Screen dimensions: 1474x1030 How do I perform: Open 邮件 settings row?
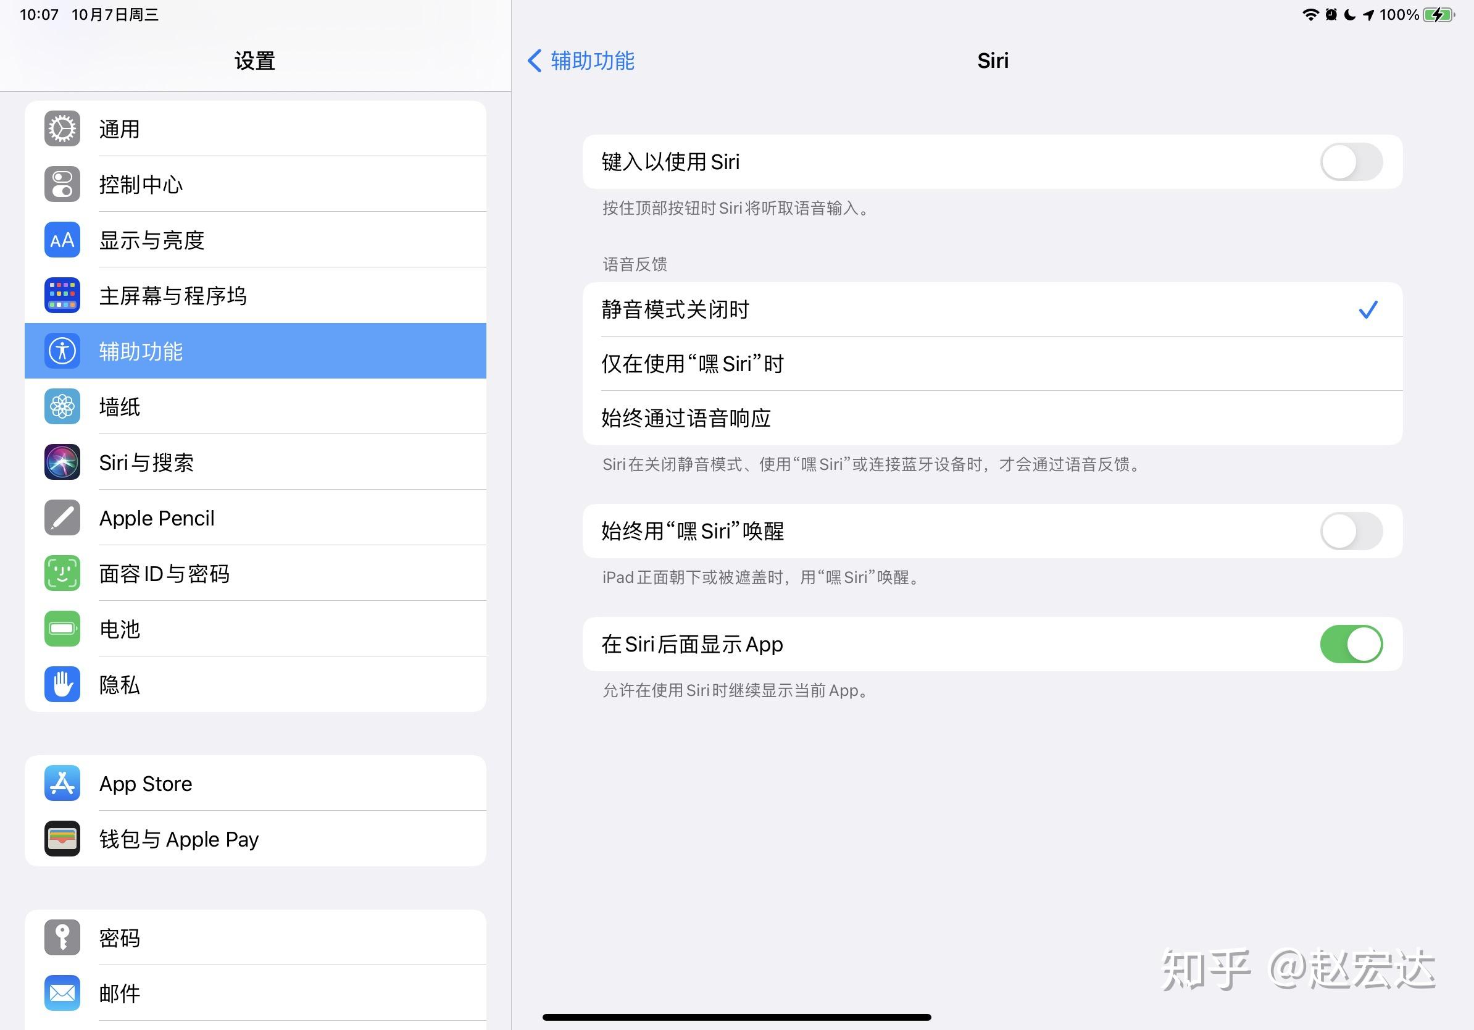256,994
